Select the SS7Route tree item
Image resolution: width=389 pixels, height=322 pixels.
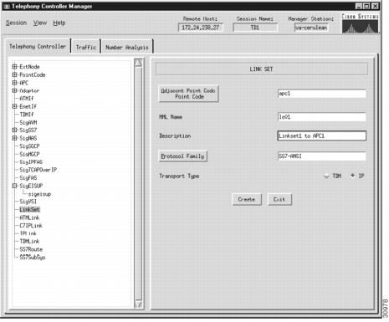31,249
